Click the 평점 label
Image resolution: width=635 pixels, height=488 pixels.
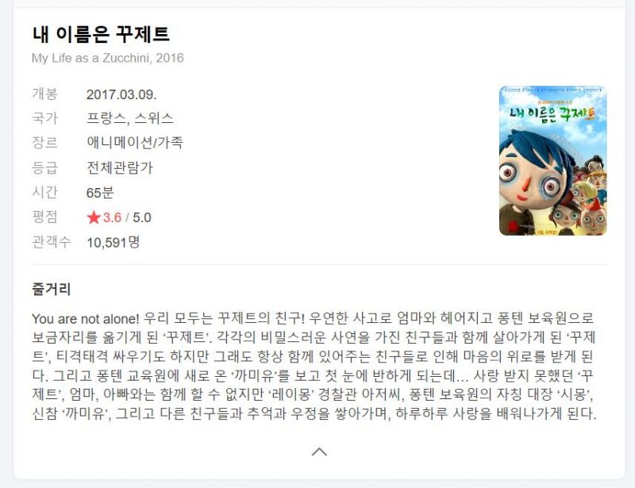(45, 217)
